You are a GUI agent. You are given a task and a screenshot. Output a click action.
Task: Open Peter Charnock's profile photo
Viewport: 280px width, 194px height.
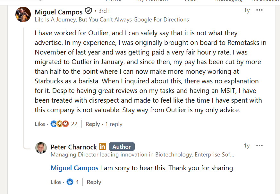(41, 148)
